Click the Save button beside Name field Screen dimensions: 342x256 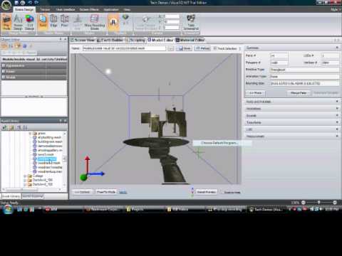click(185, 48)
